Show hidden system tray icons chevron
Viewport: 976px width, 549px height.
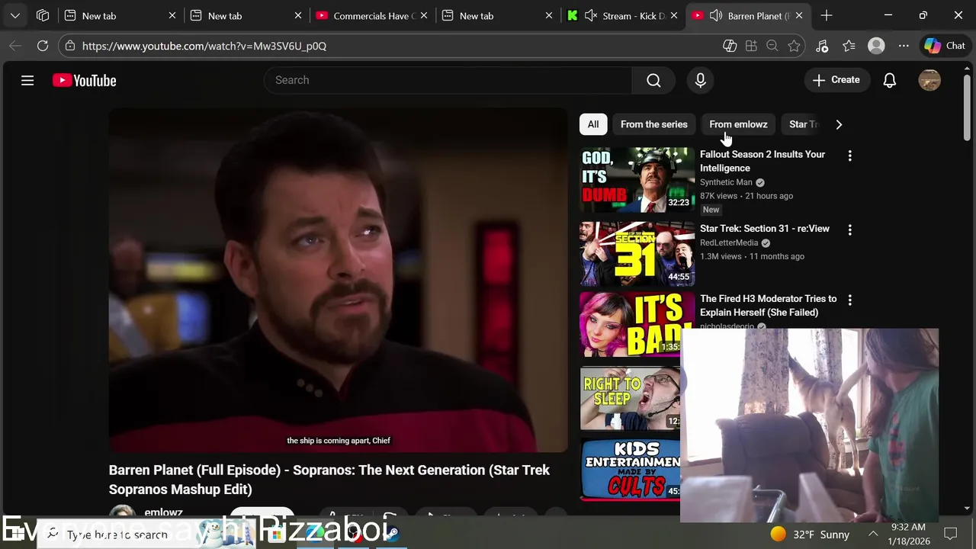[872, 535]
